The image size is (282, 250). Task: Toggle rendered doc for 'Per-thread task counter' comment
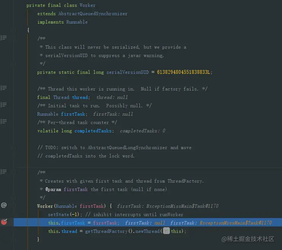[x=3, y=121]
